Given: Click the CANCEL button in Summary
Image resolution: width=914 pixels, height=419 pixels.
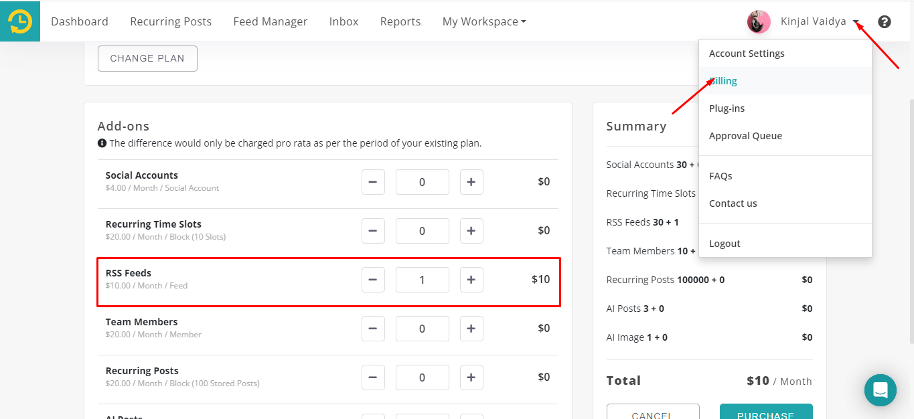Looking at the screenshot, I should [x=653, y=412].
